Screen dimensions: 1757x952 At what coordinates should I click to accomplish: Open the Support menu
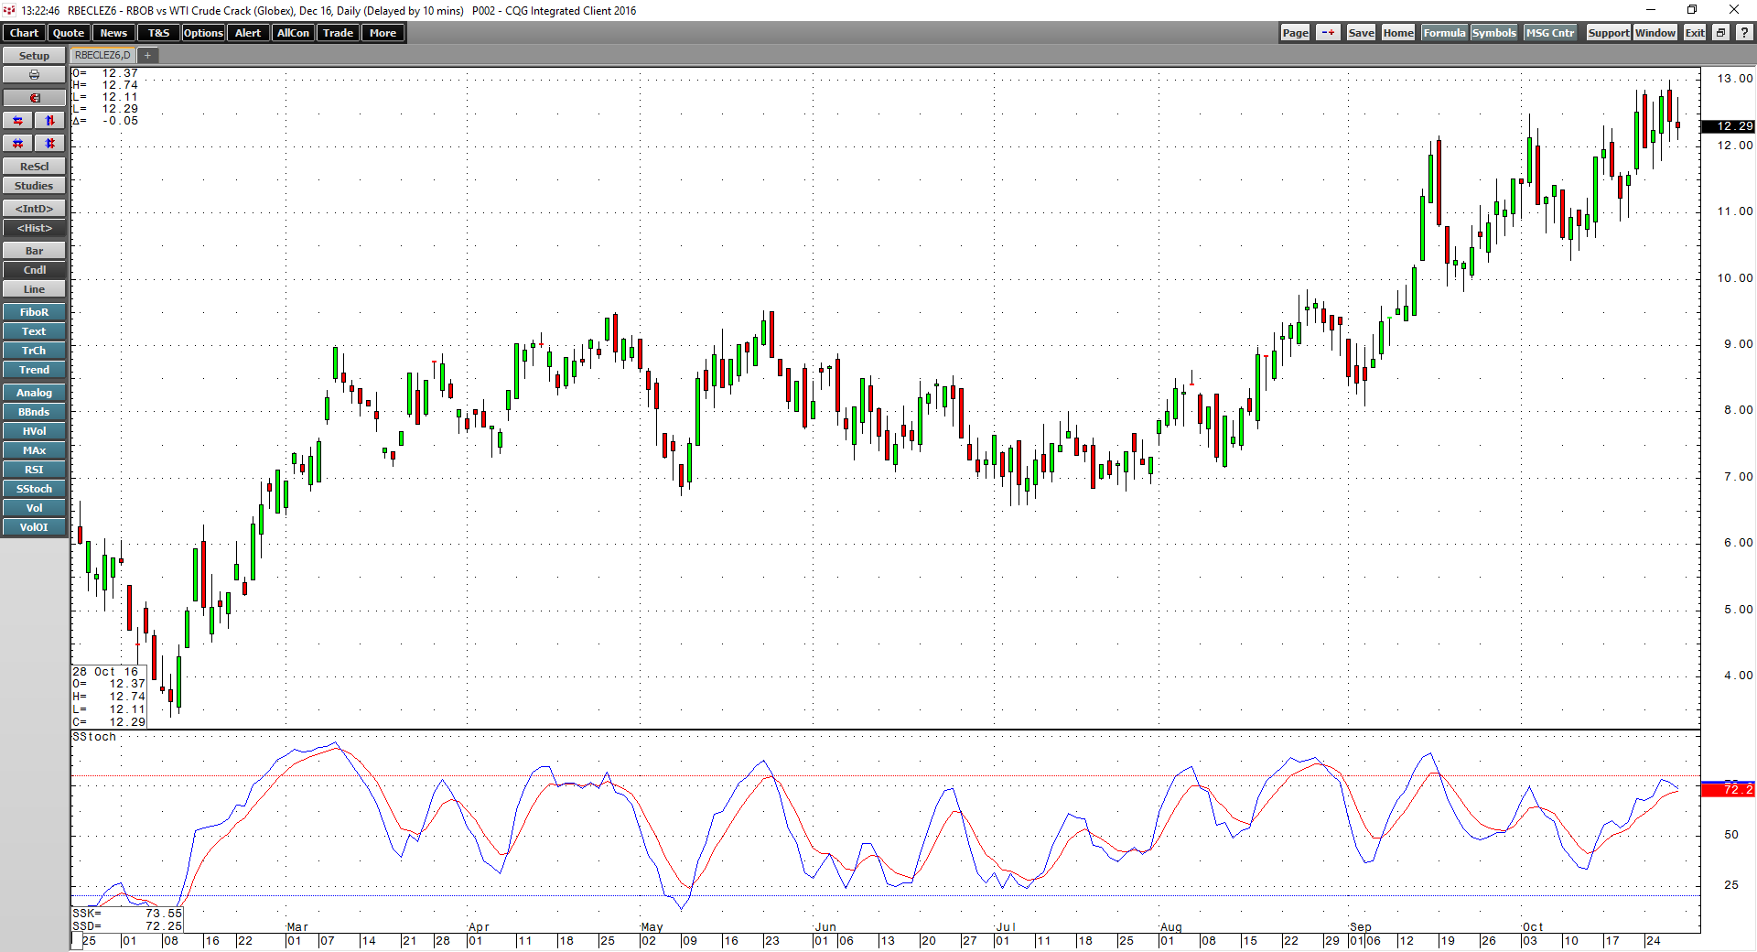pyautogui.click(x=1609, y=33)
